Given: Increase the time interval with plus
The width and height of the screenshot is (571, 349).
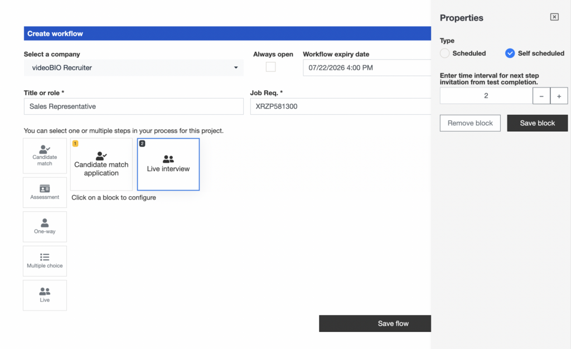Looking at the screenshot, I should (559, 96).
